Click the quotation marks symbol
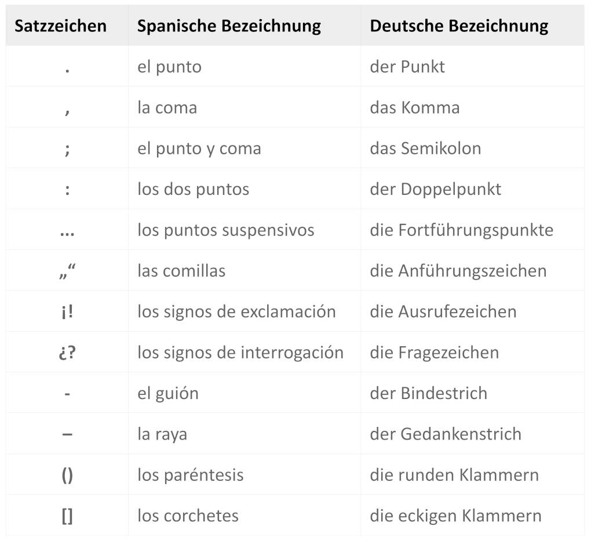 click(x=67, y=271)
